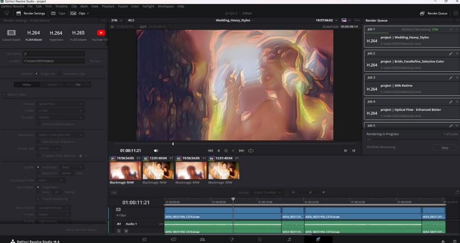Click the viewer volume speaker icon
The width and height of the screenshot is (460, 243).
click(156, 151)
